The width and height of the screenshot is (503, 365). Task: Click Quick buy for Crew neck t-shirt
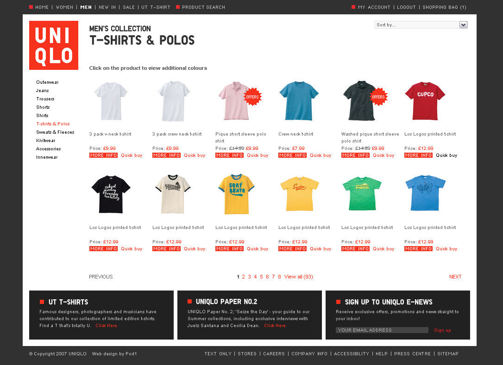321,155
